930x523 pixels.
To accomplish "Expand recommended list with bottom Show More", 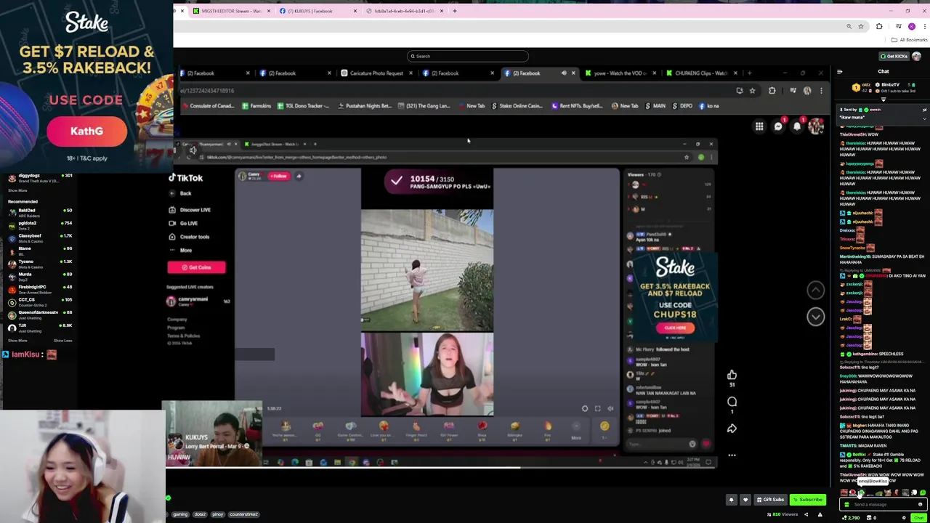I will (x=17, y=341).
